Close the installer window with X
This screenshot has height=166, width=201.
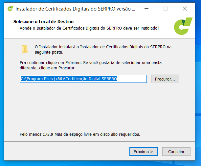pyautogui.click(x=185, y=9)
